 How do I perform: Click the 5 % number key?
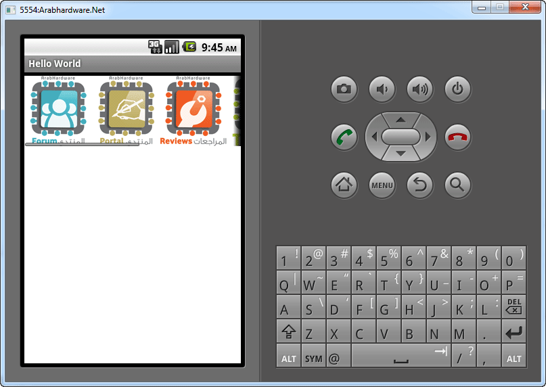coord(388,258)
